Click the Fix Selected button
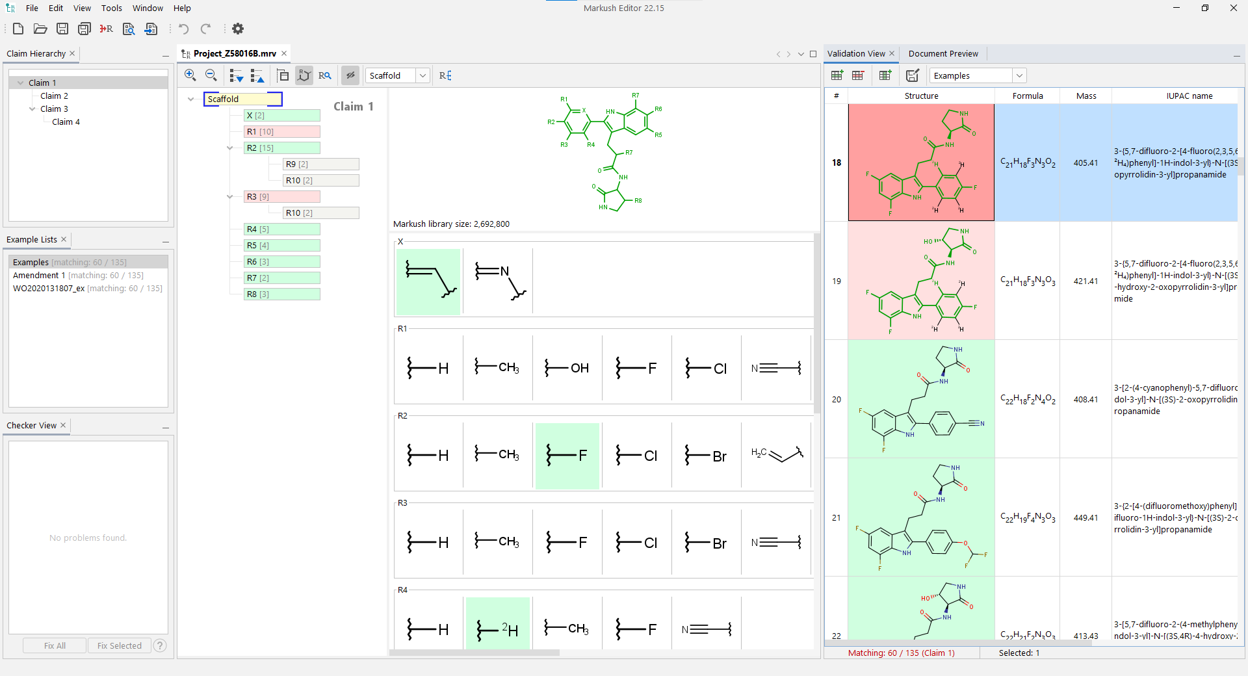Image resolution: width=1248 pixels, height=676 pixels. (119, 645)
